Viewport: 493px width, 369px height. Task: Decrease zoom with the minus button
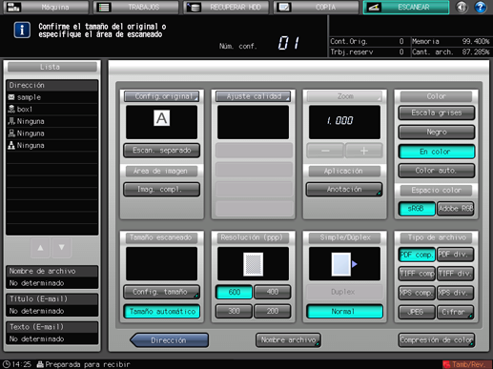(x=325, y=151)
